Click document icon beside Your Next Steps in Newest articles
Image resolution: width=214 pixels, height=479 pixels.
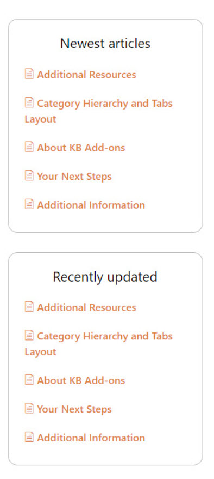(29, 175)
